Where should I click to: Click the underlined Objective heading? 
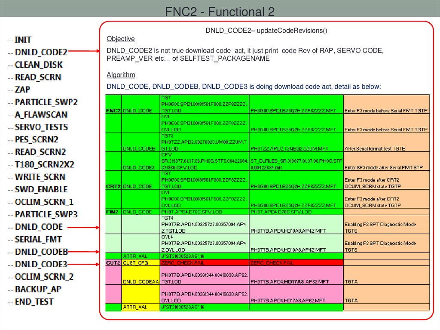point(121,39)
